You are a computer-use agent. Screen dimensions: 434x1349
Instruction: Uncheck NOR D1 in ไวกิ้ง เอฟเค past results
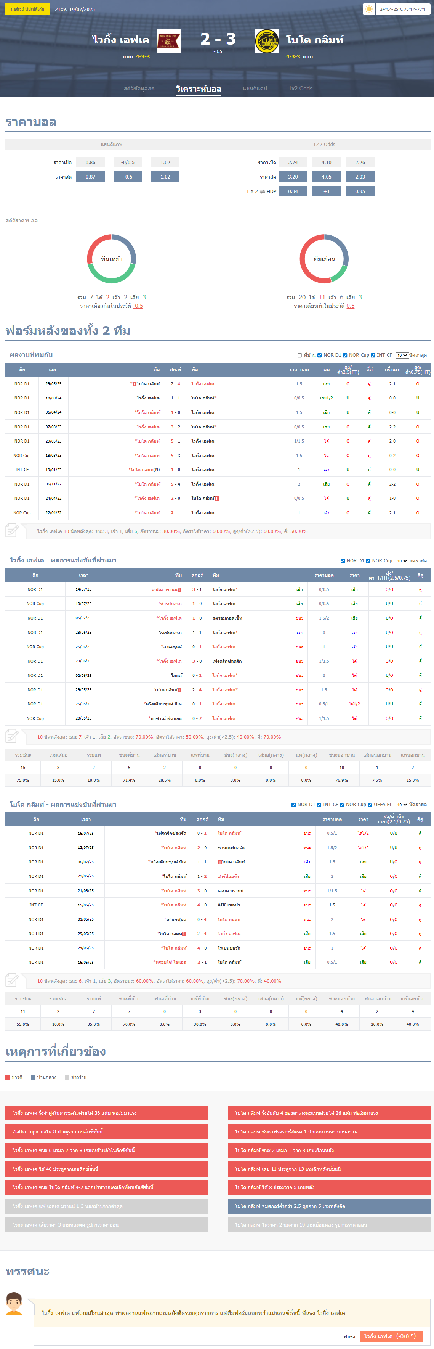pos(343,561)
